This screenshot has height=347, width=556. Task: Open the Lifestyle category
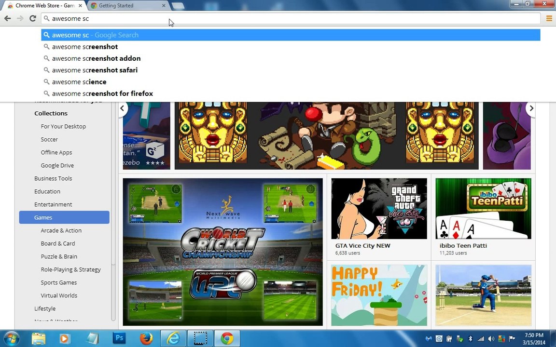45,308
